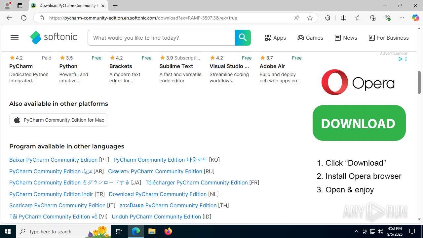Viewport: 423px width, 238px height.
Task: Close the Download PyCharm Community tab
Action: pos(103,6)
